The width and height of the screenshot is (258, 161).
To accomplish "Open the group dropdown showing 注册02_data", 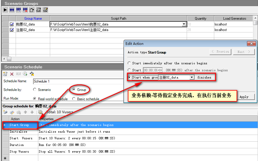I will coord(192,77).
